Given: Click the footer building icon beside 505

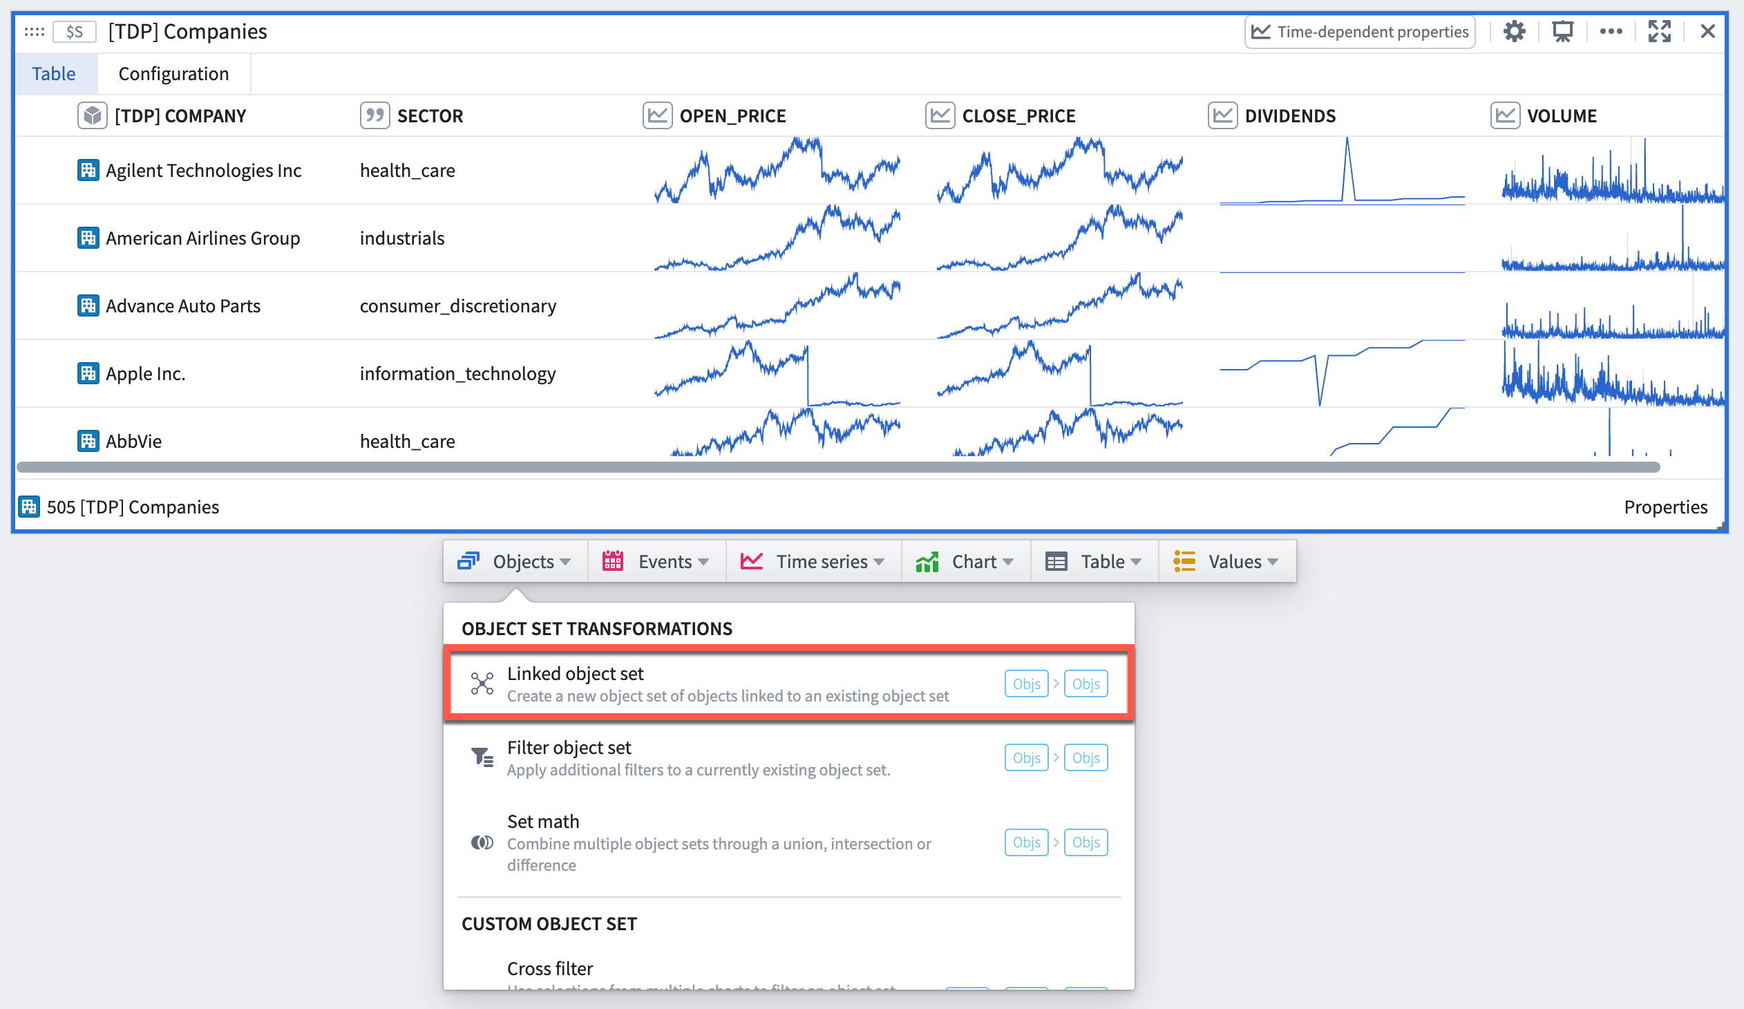Looking at the screenshot, I should coord(29,507).
